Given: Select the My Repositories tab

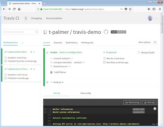Looking at the screenshot, I should click(10, 43).
